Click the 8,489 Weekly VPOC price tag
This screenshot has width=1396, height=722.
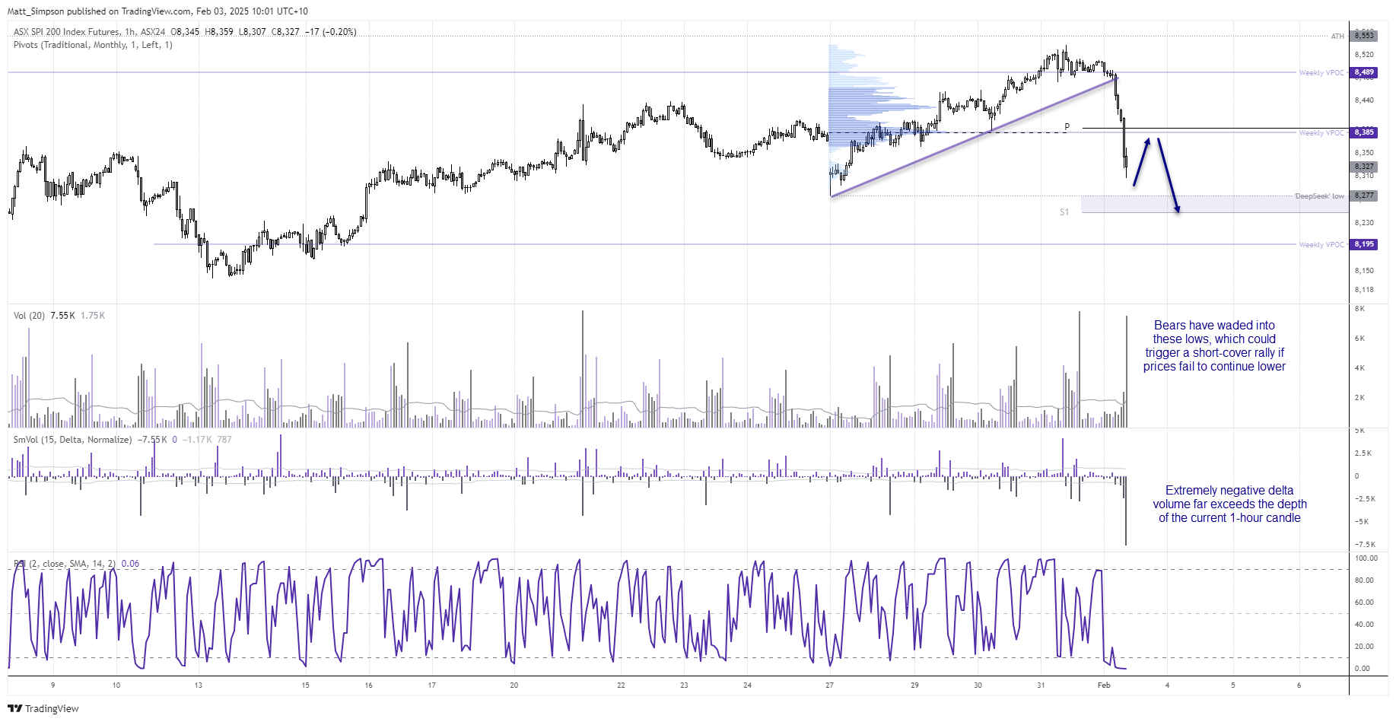coord(1363,72)
